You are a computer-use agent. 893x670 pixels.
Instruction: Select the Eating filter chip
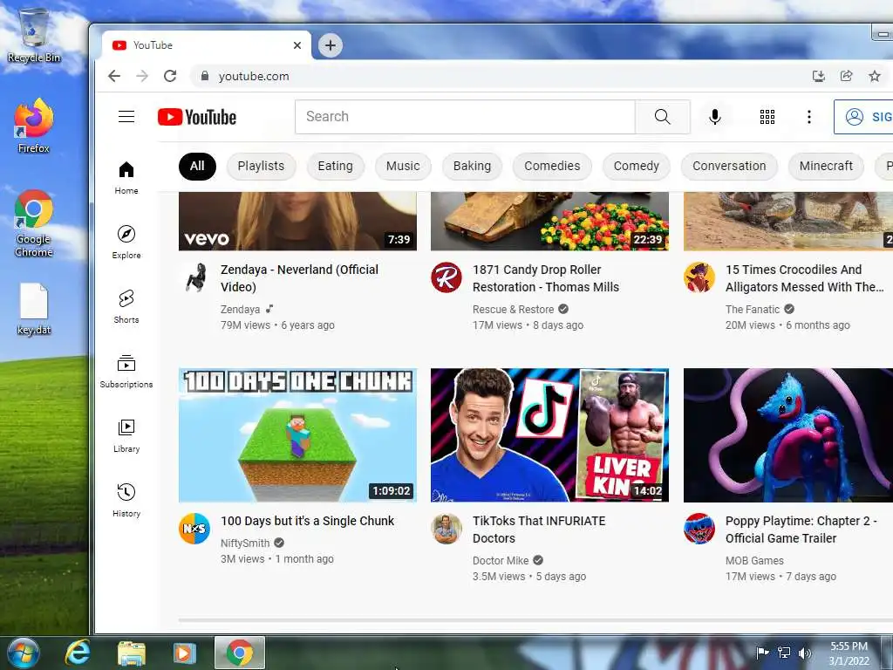(x=336, y=167)
